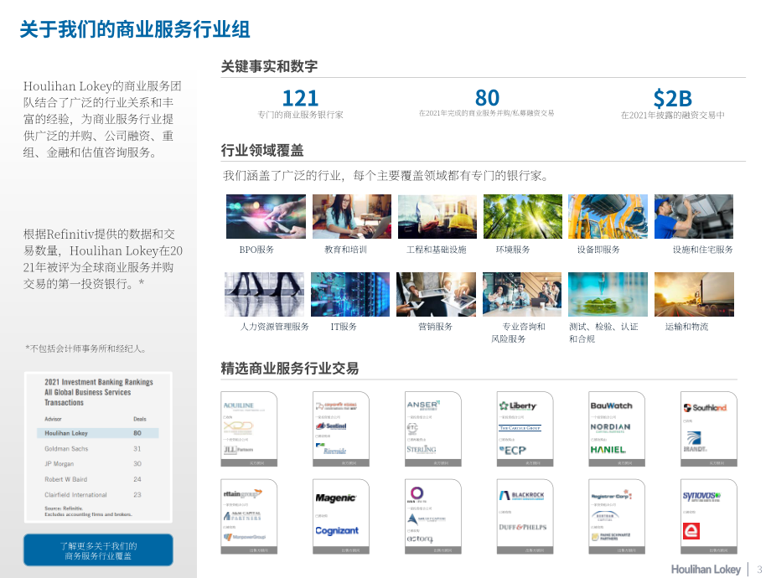The height and width of the screenshot is (578, 771).
Task: Click the Houlihan Lokey ranking row
Action: click(98, 433)
